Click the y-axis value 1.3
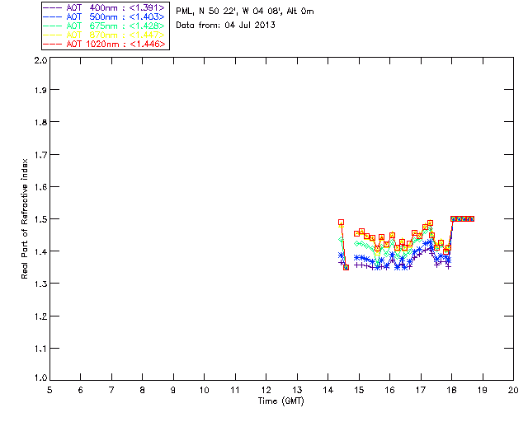 point(40,284)
